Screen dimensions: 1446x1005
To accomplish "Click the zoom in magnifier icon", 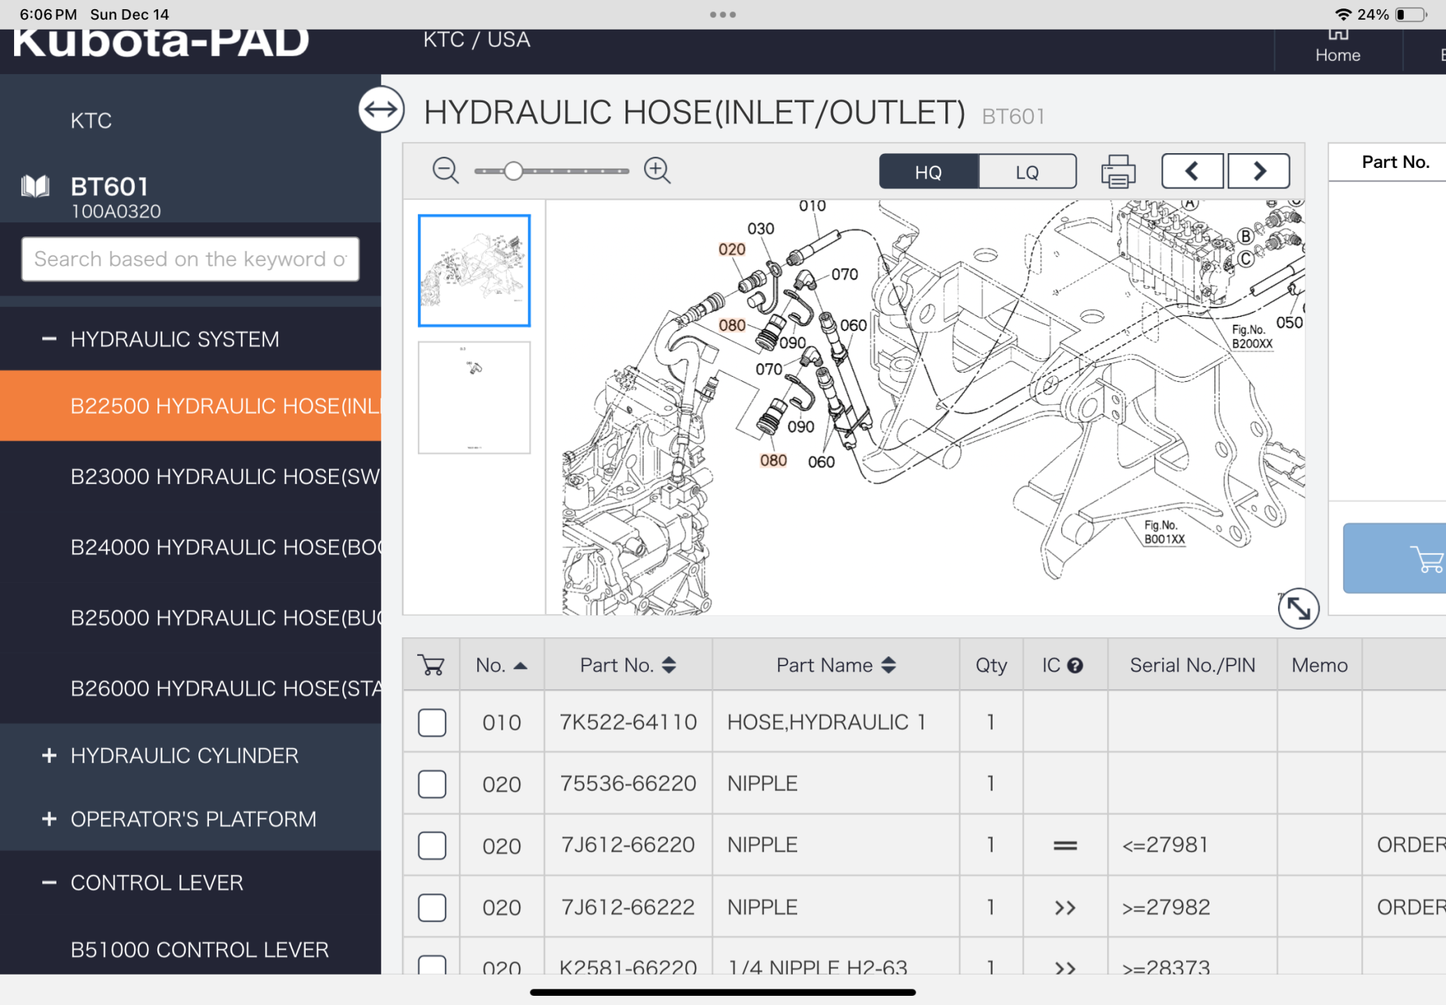I will 657,170.
